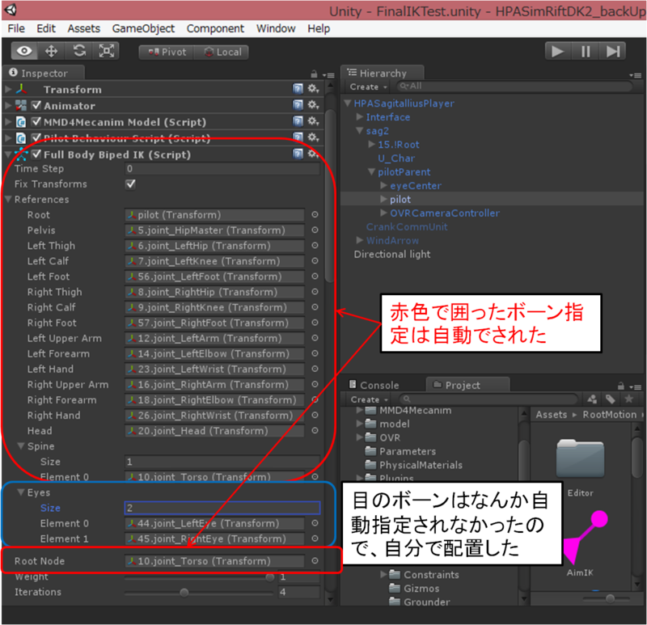Adjust the Iterations slider
Screen dimensions: 647x625
pyautogui.click(x=199, y=593)
